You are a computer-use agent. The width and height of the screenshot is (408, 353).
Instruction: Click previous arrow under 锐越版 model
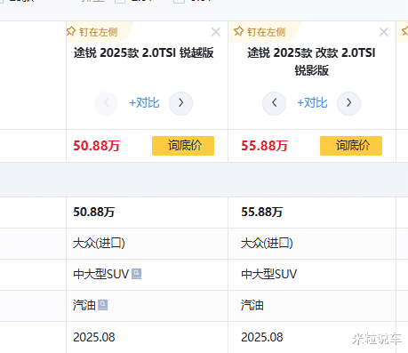(106, 103)
